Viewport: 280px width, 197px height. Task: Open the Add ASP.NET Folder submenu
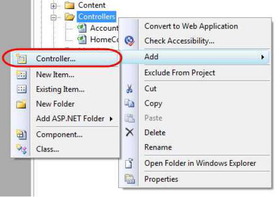tap(74, 118)
